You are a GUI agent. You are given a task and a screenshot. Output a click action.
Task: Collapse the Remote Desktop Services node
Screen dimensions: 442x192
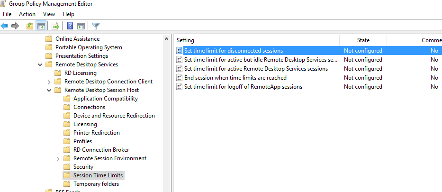point(40,65)
